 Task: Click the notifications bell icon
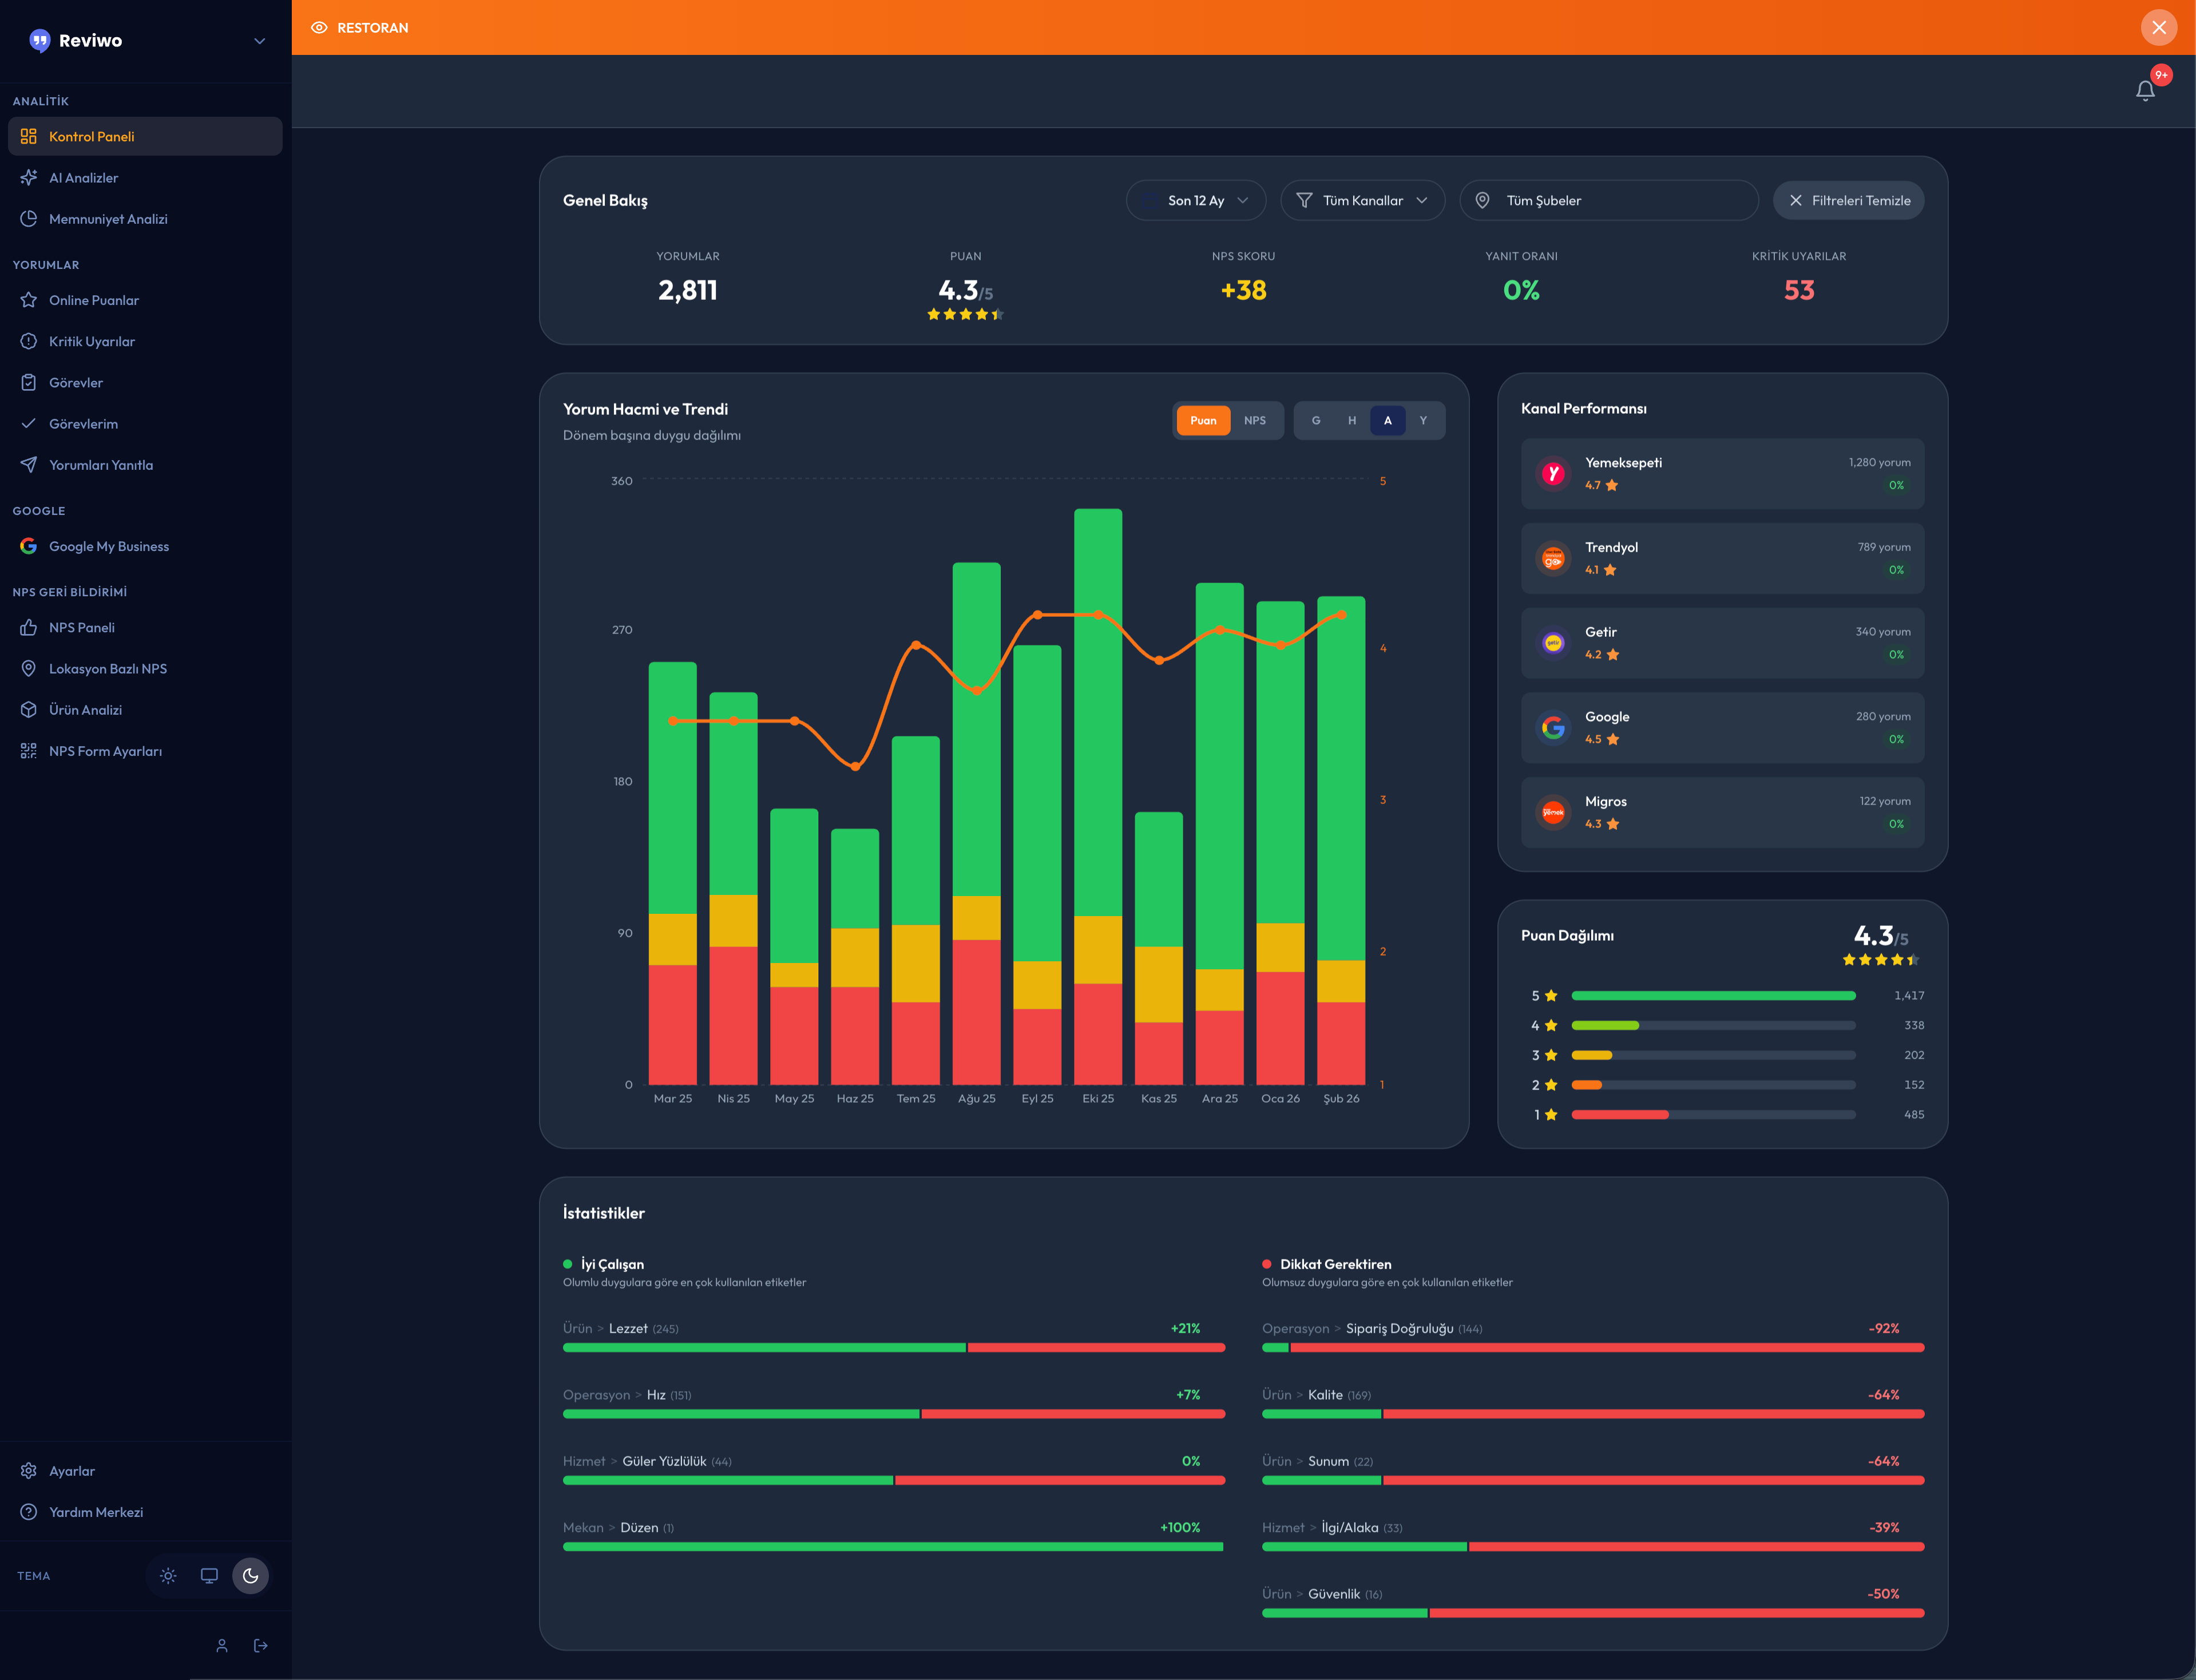[2144, 91]
